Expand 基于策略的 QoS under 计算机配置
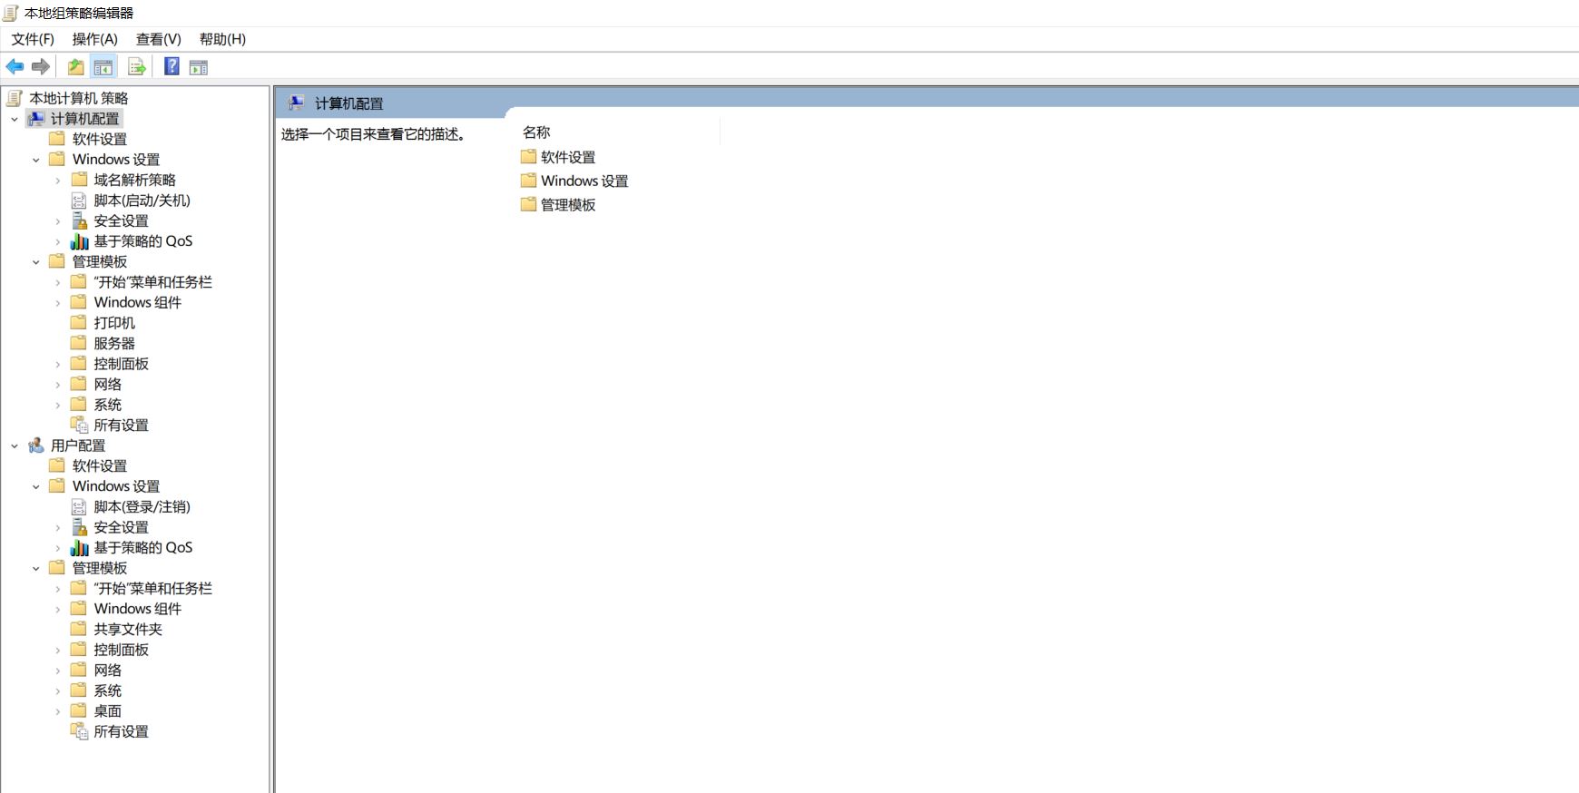This screenshot has width=1579, height=793. click(58, 241)
